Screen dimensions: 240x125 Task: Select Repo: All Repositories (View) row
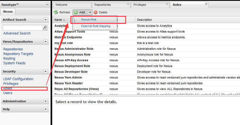tap(146, 89)
